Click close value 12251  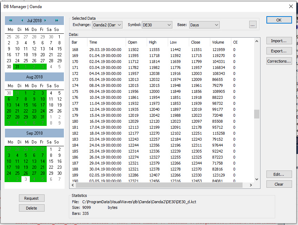197,133
